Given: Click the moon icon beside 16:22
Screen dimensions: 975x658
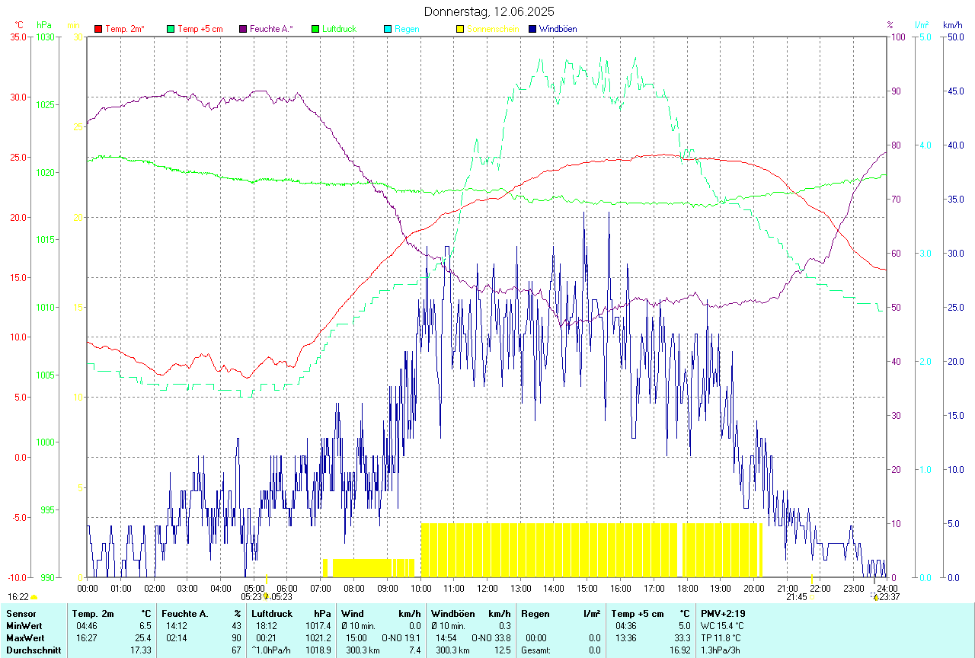Looking at the screenshot, I should (34, 597).
